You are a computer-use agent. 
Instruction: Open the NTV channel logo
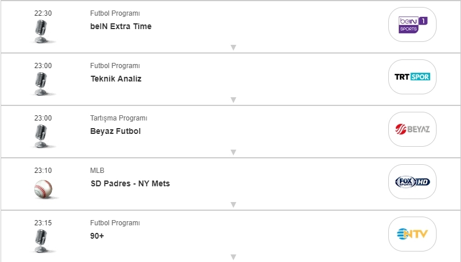[x=412, y=234]
